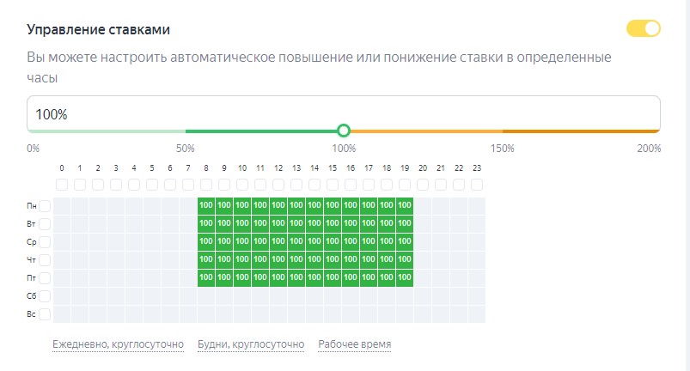
Task: Click the slider handle at 100%
Action: [x=344, y=131]
